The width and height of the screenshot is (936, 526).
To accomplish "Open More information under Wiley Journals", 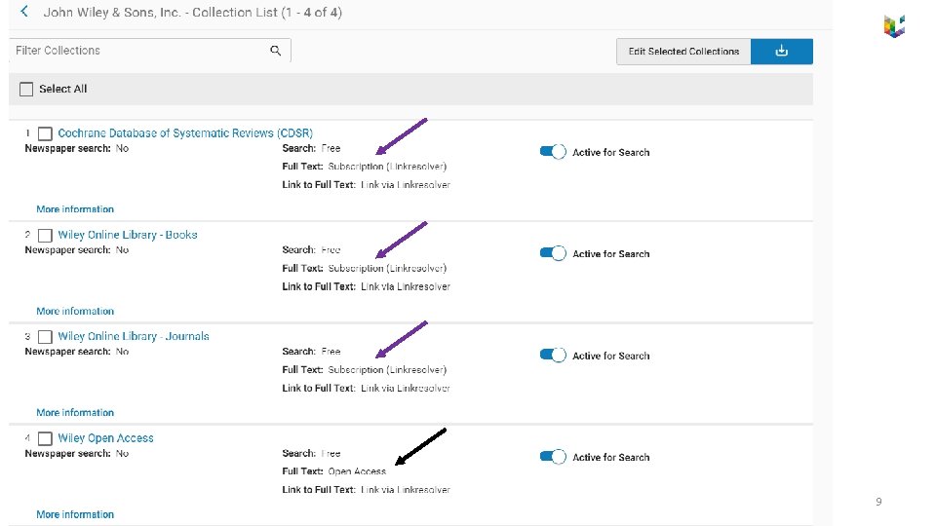I will pyautogui.click(x=75, y=413).
